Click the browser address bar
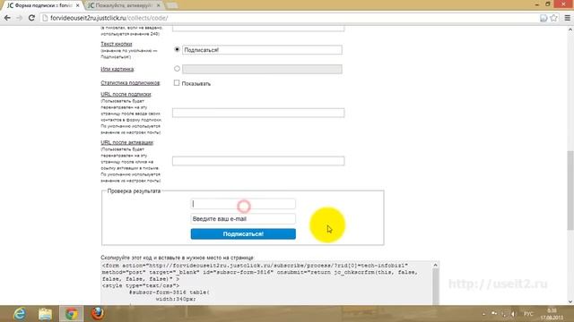574x322 pixels. (x=289, y=18)
